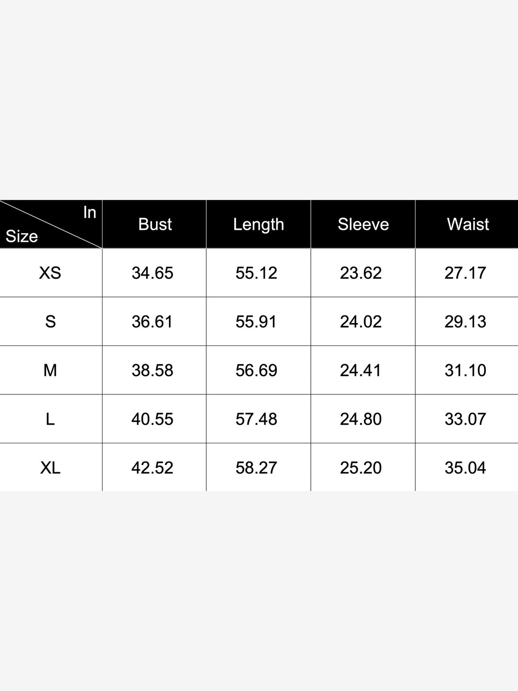
Task: Click the Bust column header
Action: click(154, 224)
